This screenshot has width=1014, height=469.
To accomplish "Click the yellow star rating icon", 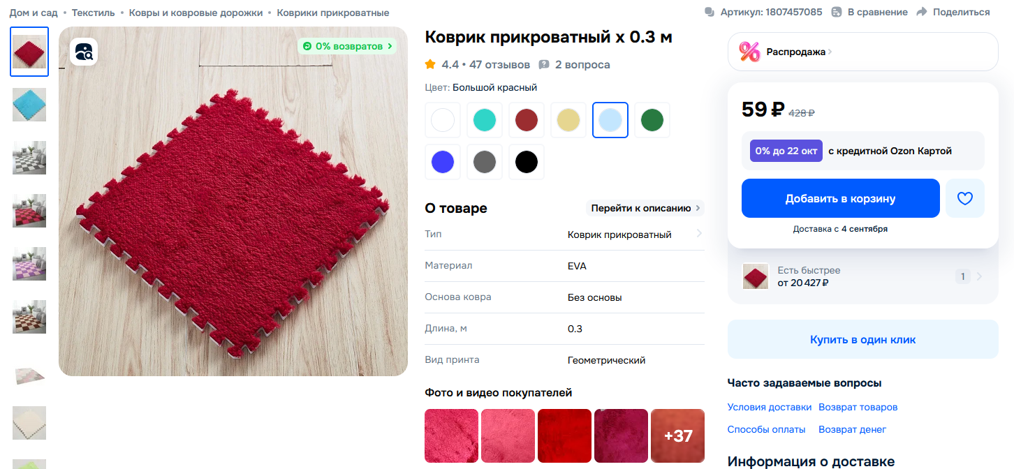I will tap(430, 64).
